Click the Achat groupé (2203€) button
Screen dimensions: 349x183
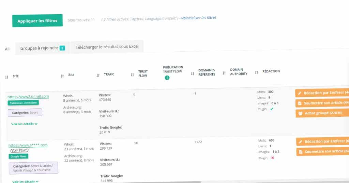tap(322, 113)
